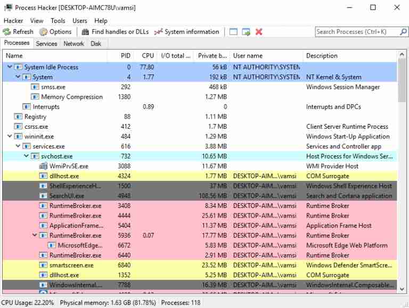This screenshot has width=409, height=308.
Task: Click the WindowsInternal process icon
Action: (43, 285)
